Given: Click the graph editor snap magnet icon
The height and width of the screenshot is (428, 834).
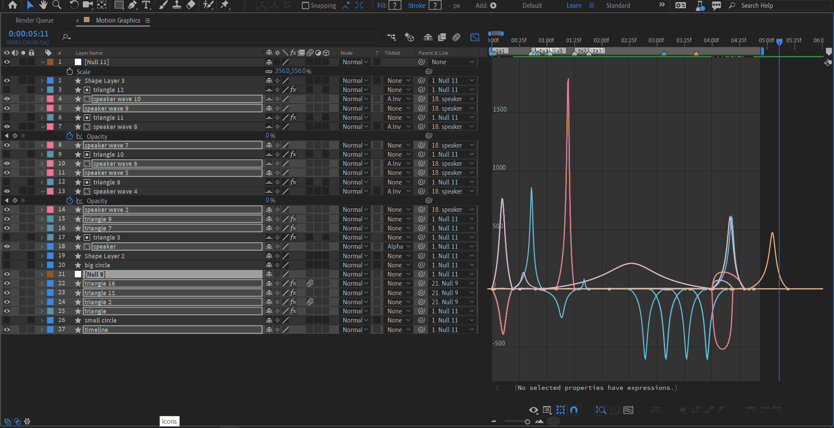Looking at the screenshot, I should (574, 410).
